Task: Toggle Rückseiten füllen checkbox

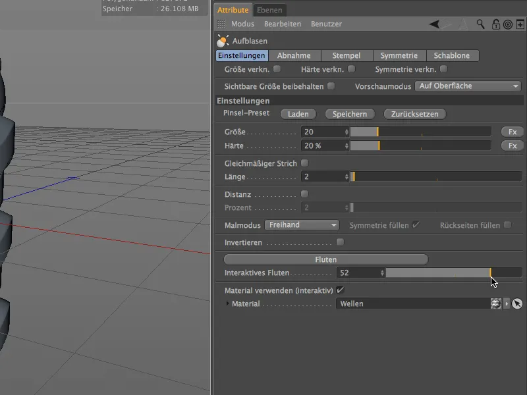Action: (x=507, y=225)
